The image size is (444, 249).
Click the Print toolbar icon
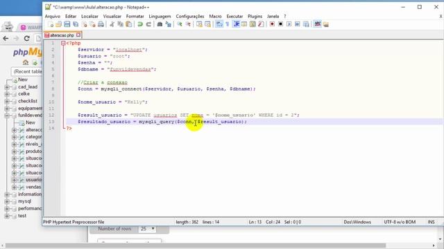coord(101,24)
